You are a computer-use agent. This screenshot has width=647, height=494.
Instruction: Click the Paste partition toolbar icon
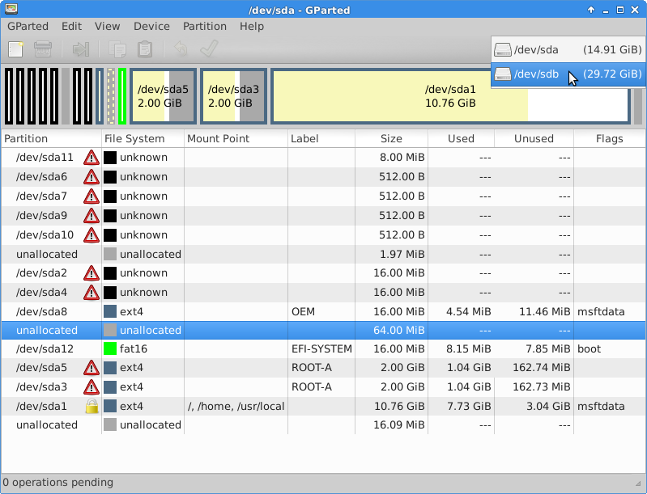[x=145, y=49]
